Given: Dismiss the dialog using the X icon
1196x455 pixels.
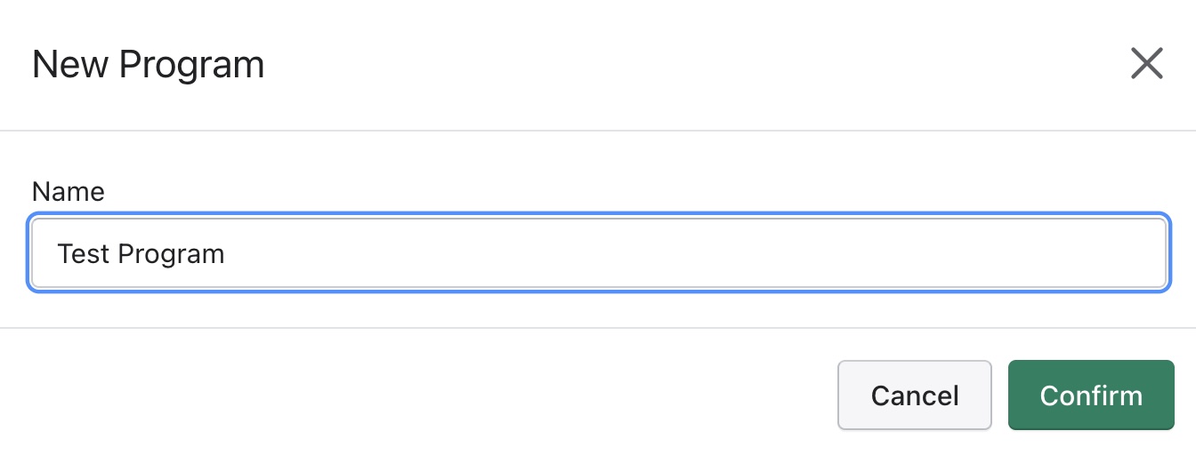Looking at the screenshot, I should pos(1146,64).
